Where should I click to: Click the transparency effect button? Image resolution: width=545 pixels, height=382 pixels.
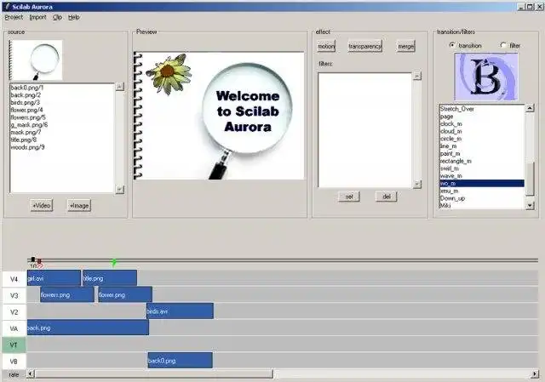click(x=365, y=46)
